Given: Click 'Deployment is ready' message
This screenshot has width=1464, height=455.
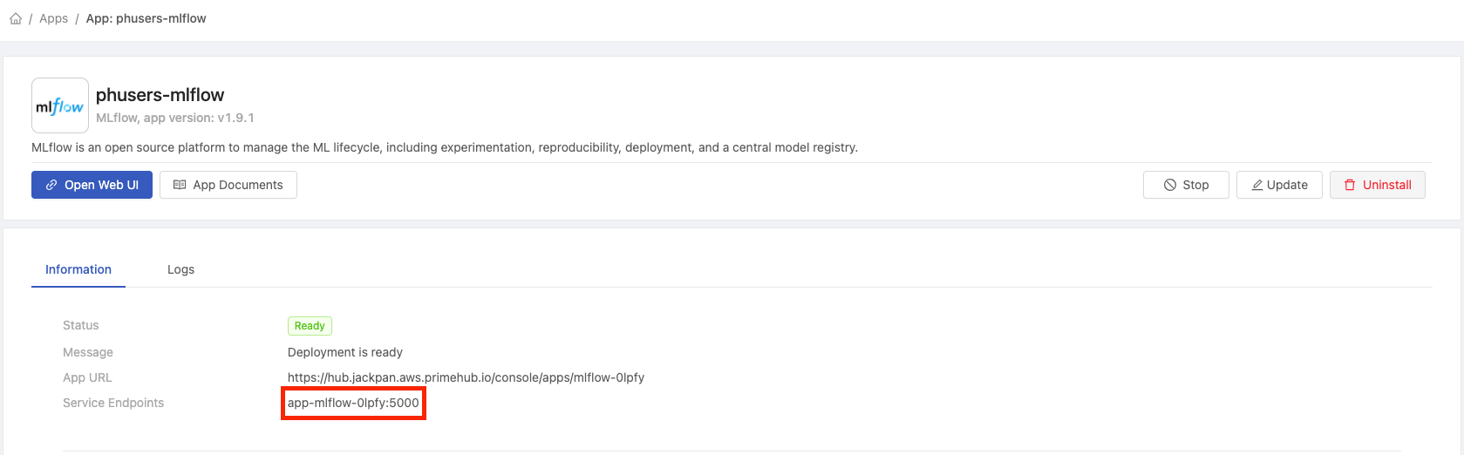Looking at the screenshot, I should tap(345, 352).
